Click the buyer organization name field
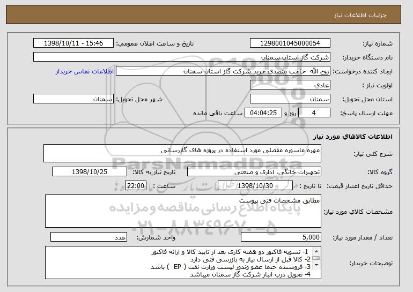413x292 pixels. click(x=182, y=57)
